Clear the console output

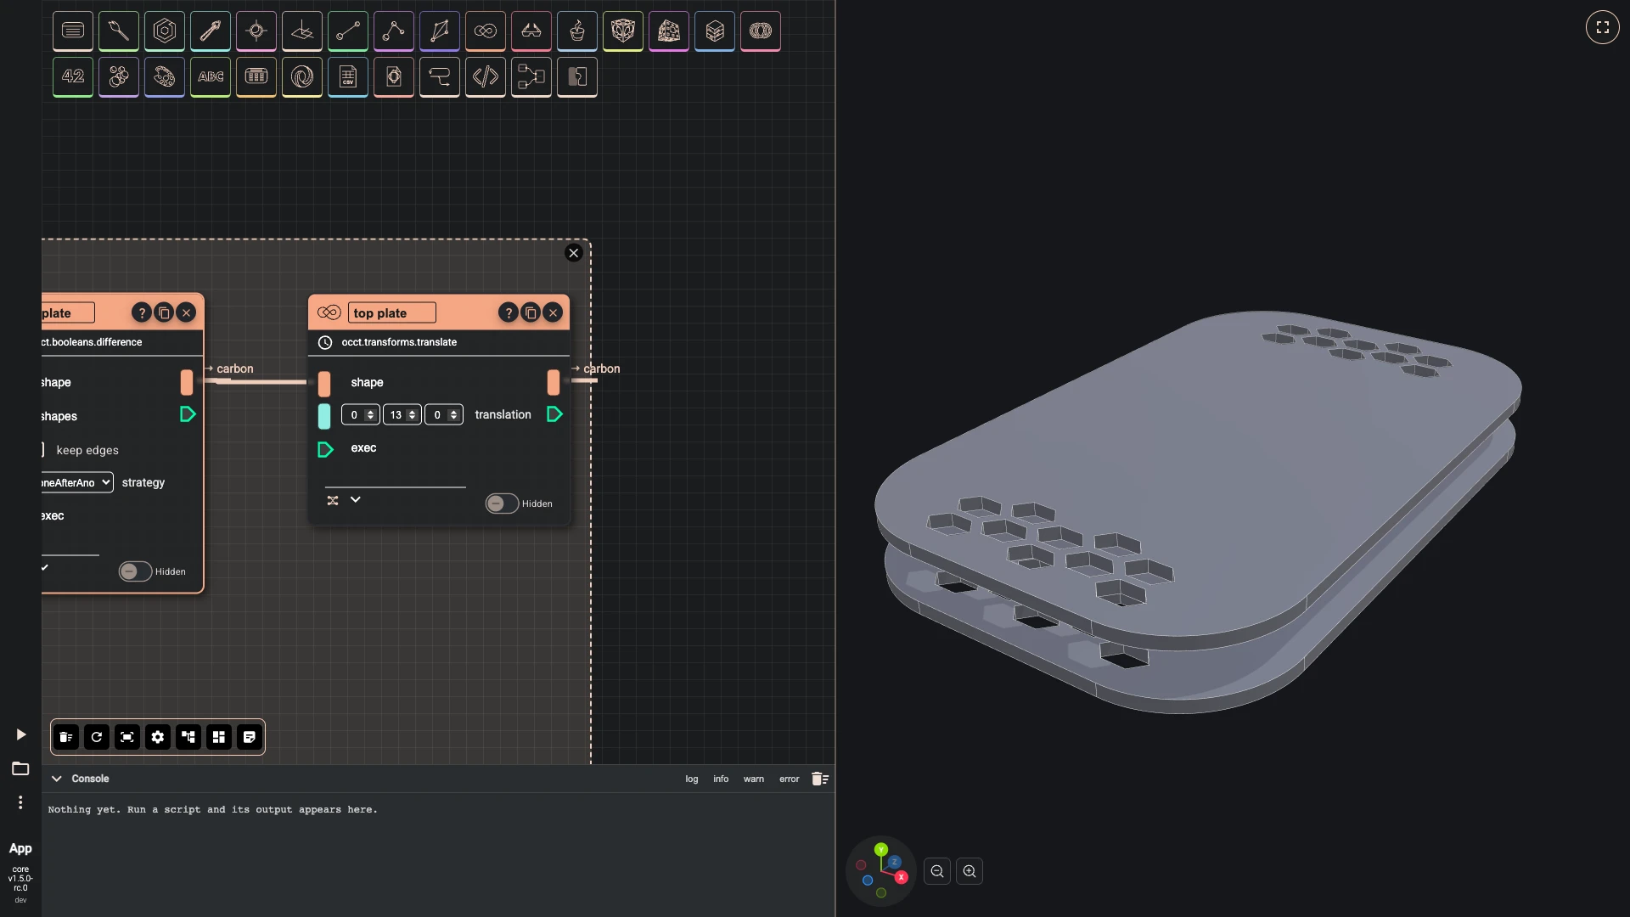(819, 779)
